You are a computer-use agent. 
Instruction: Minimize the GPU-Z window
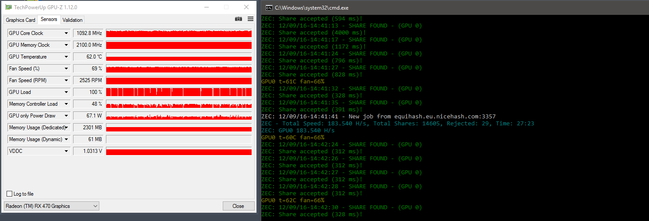[206, 7]
